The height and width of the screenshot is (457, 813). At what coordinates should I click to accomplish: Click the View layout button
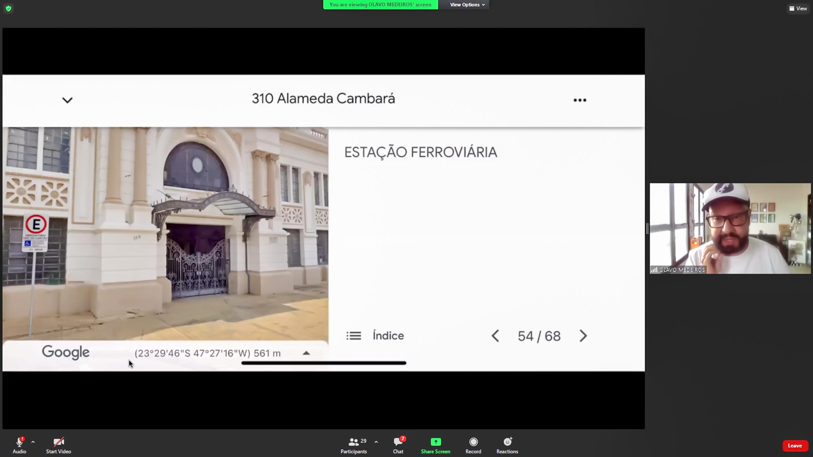coord(798,9)
